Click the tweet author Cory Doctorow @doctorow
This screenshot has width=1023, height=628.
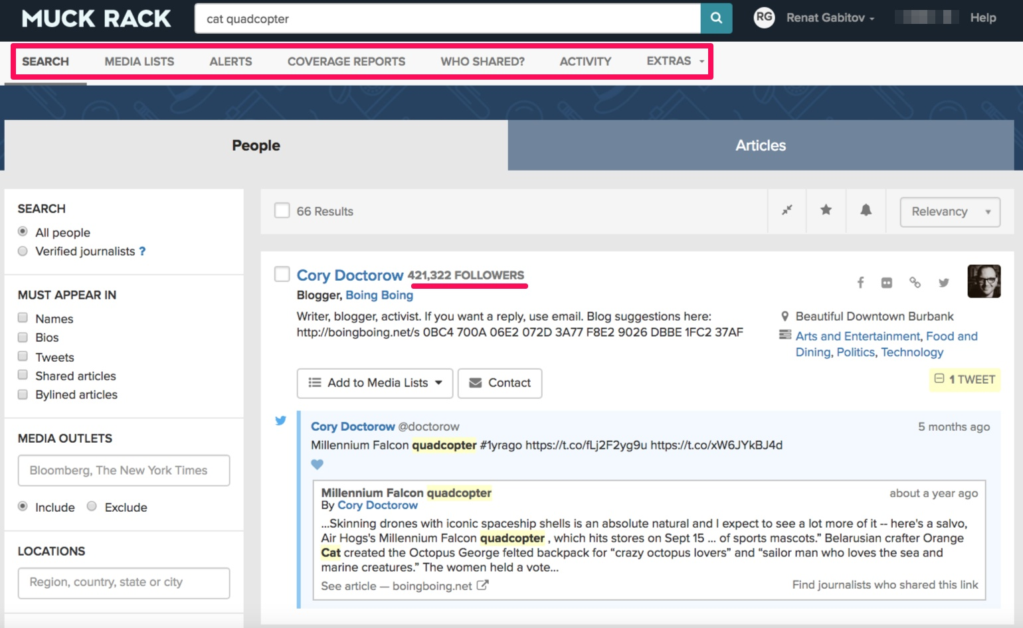point(385,427)
